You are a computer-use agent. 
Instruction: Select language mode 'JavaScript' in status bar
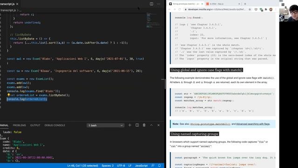point(141,166)
